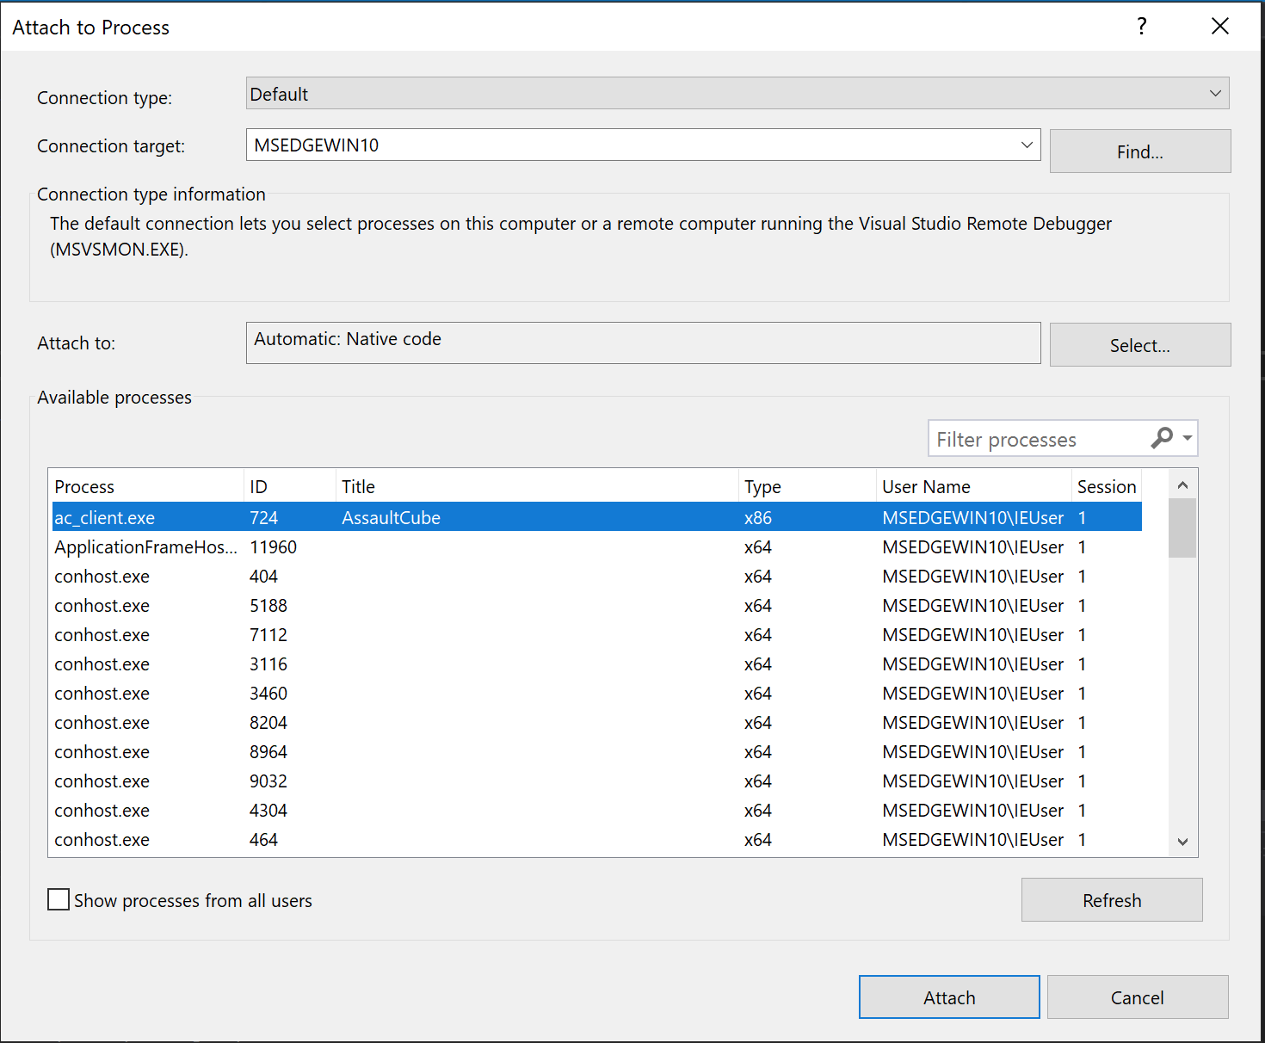Image resolution: width=1265 pixels, height=1043 pixels.
Task: Click the Select... button
Action: [1140, 345]
